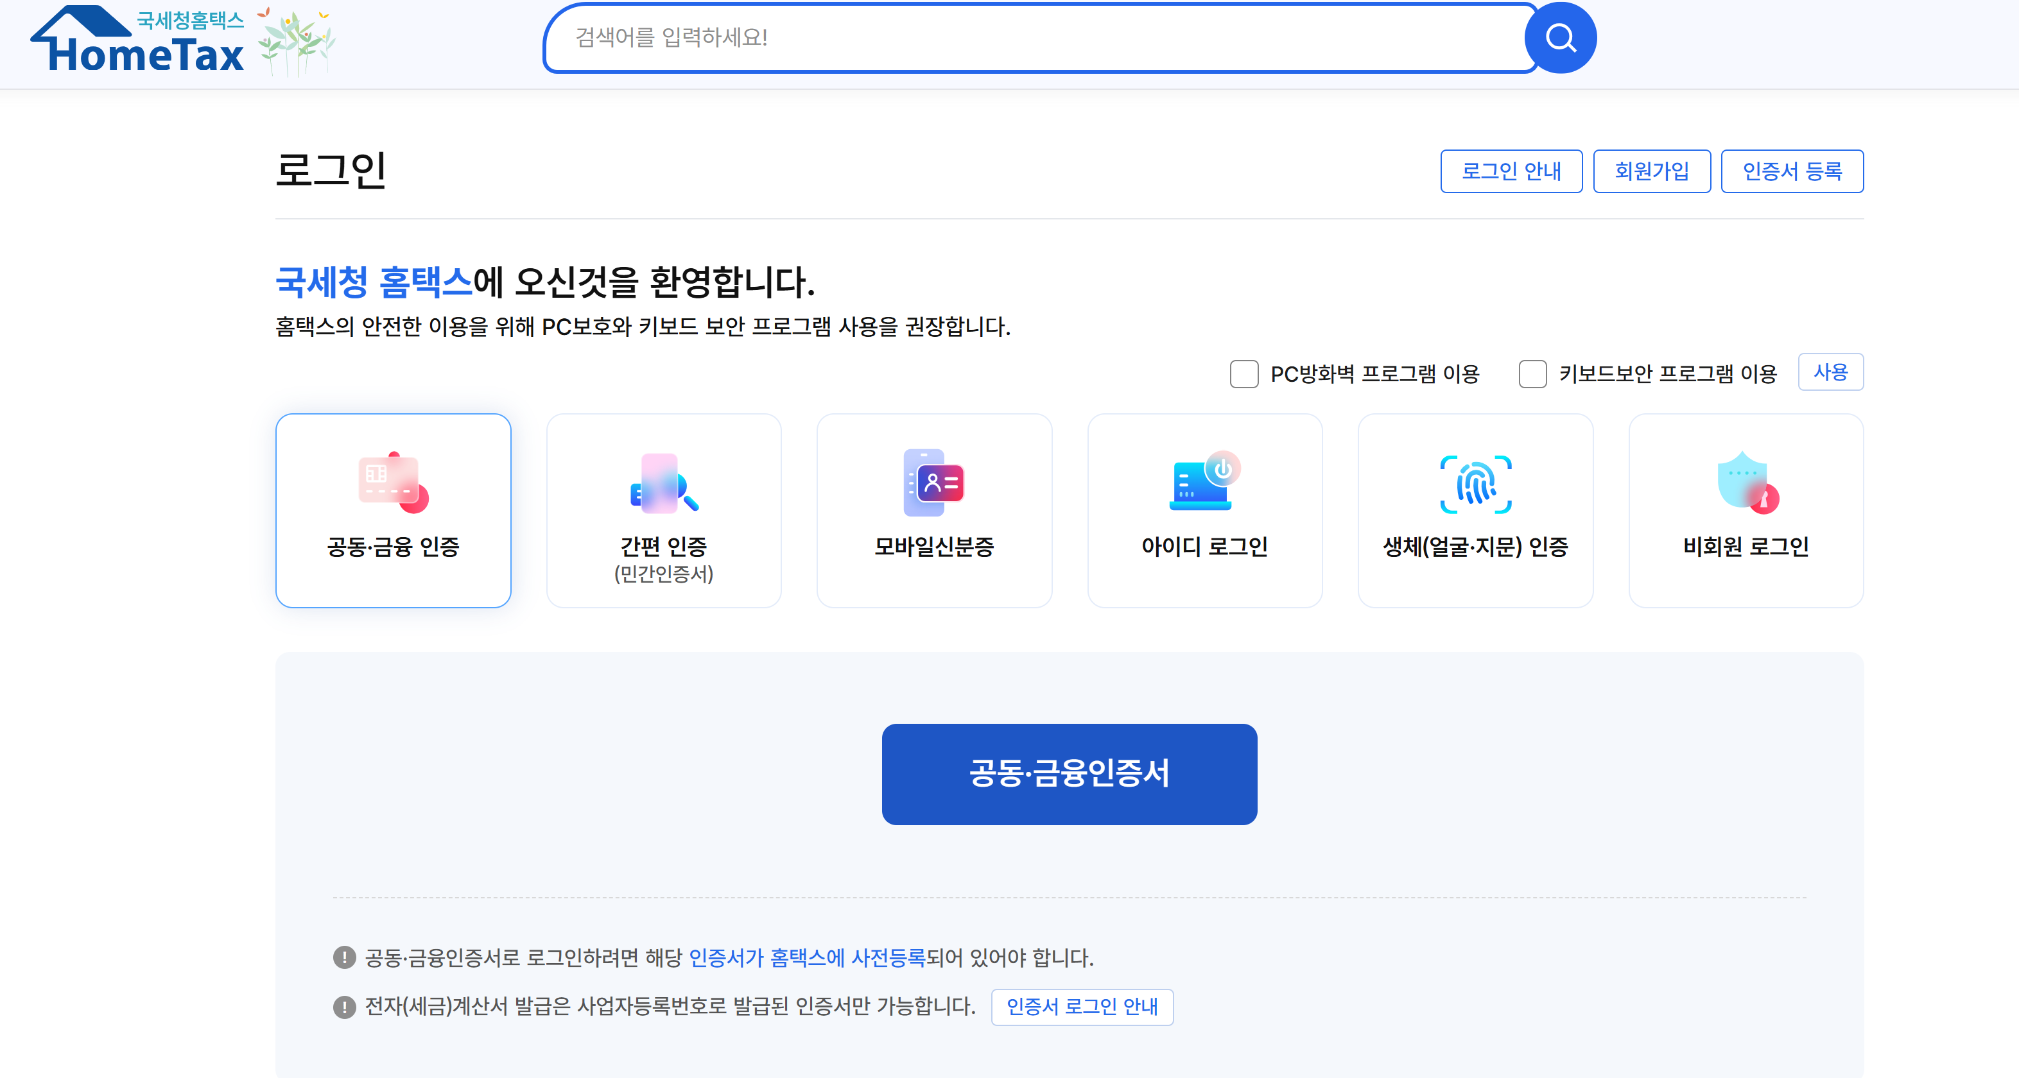Select the 생체 fingerprint authentication icon

[1475, 484]
